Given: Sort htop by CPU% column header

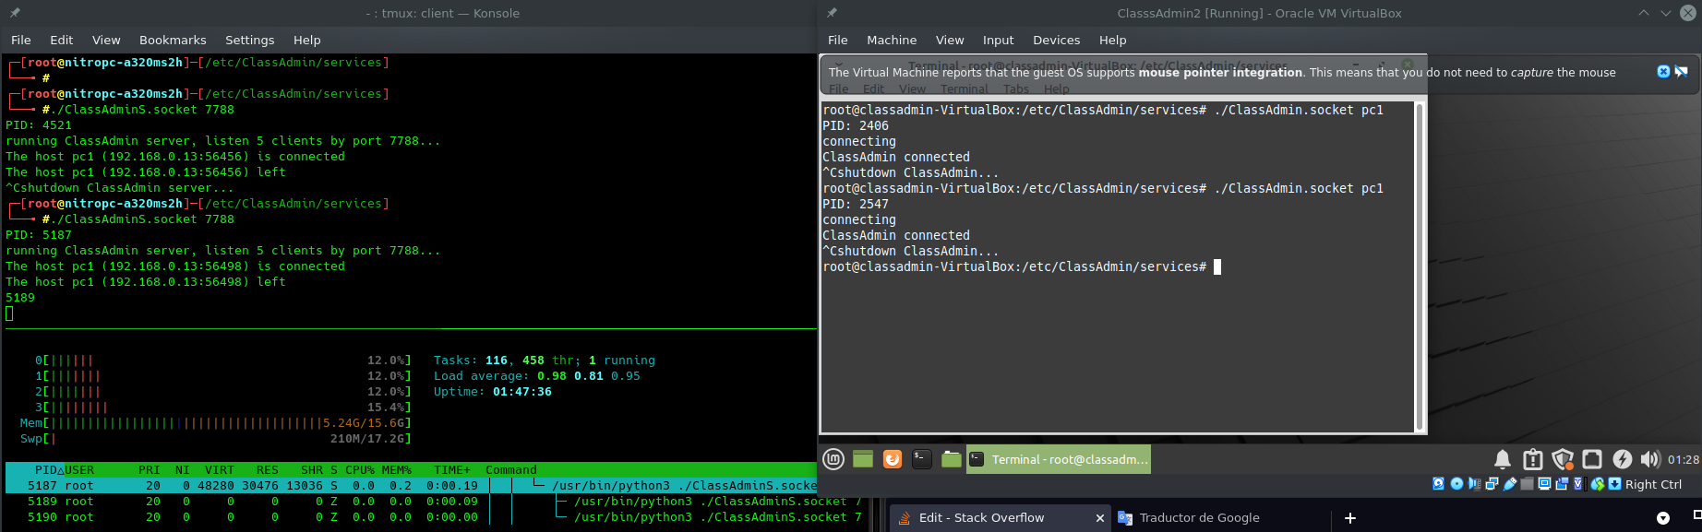Looking at the screenshot, I should (x=360, y=470).
